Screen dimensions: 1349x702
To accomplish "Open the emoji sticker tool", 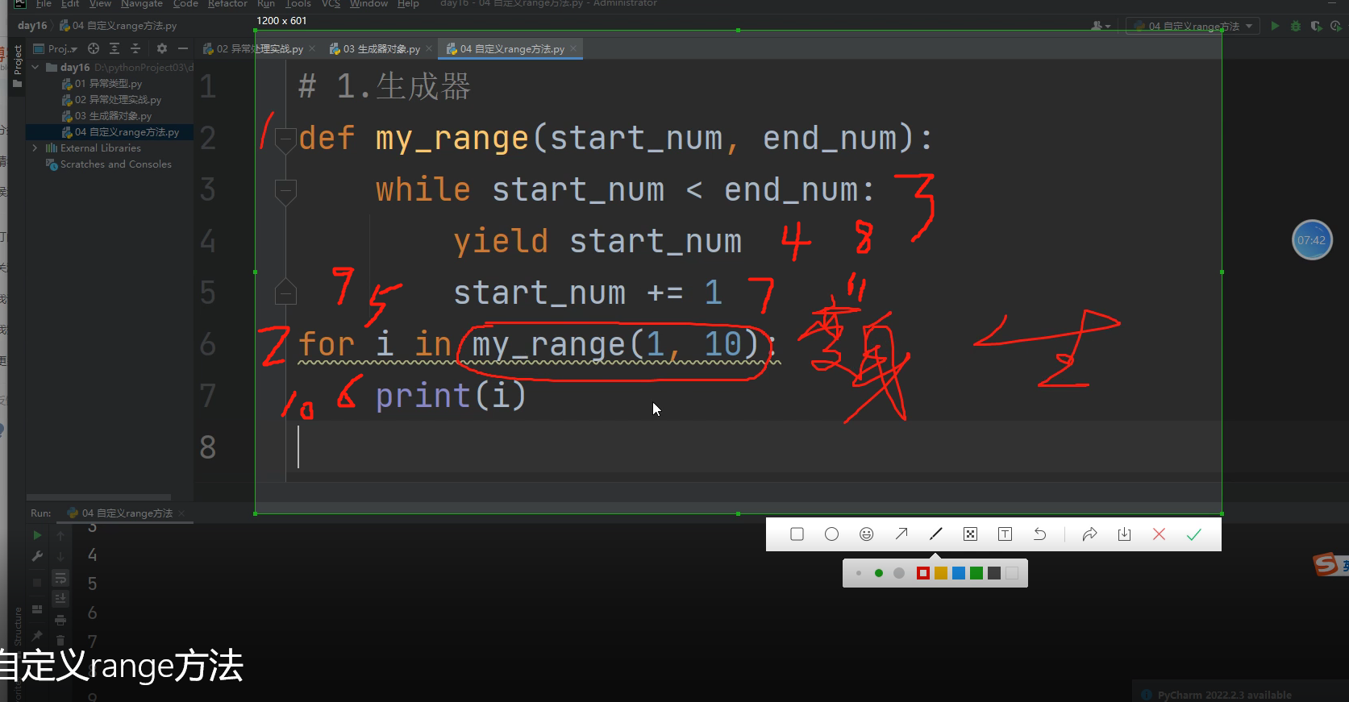I will pyautogui.click(x=866, y=534).
